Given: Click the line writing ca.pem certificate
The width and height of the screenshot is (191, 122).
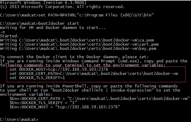Looking at the screenshot, I should [x=78, y=40].
